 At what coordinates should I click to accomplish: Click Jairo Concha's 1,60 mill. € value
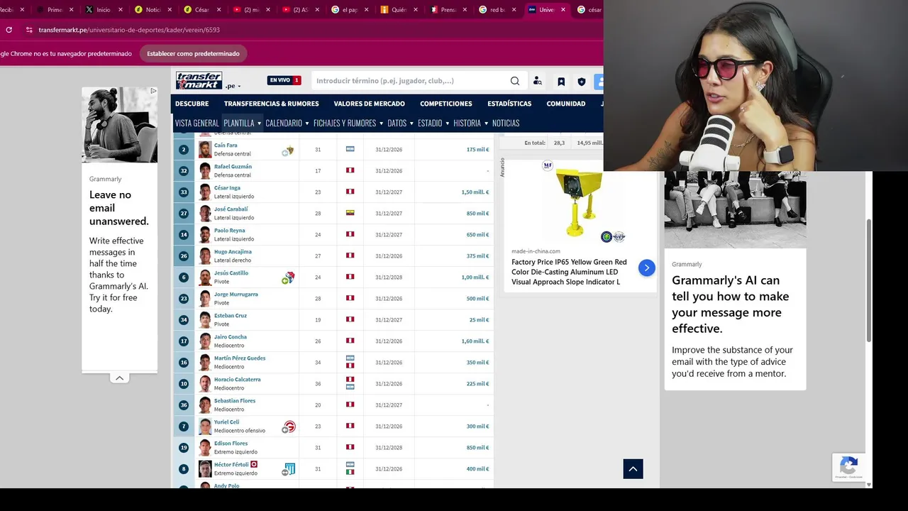click(475, 341)
